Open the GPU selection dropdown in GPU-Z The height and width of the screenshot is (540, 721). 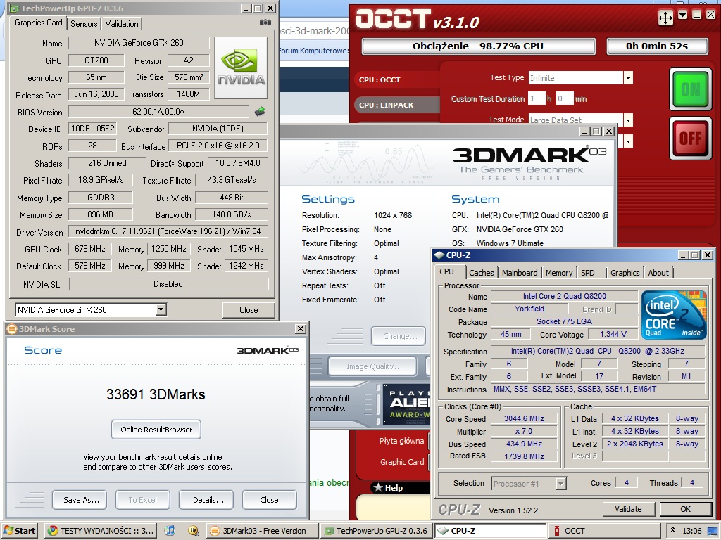point(161,309)
